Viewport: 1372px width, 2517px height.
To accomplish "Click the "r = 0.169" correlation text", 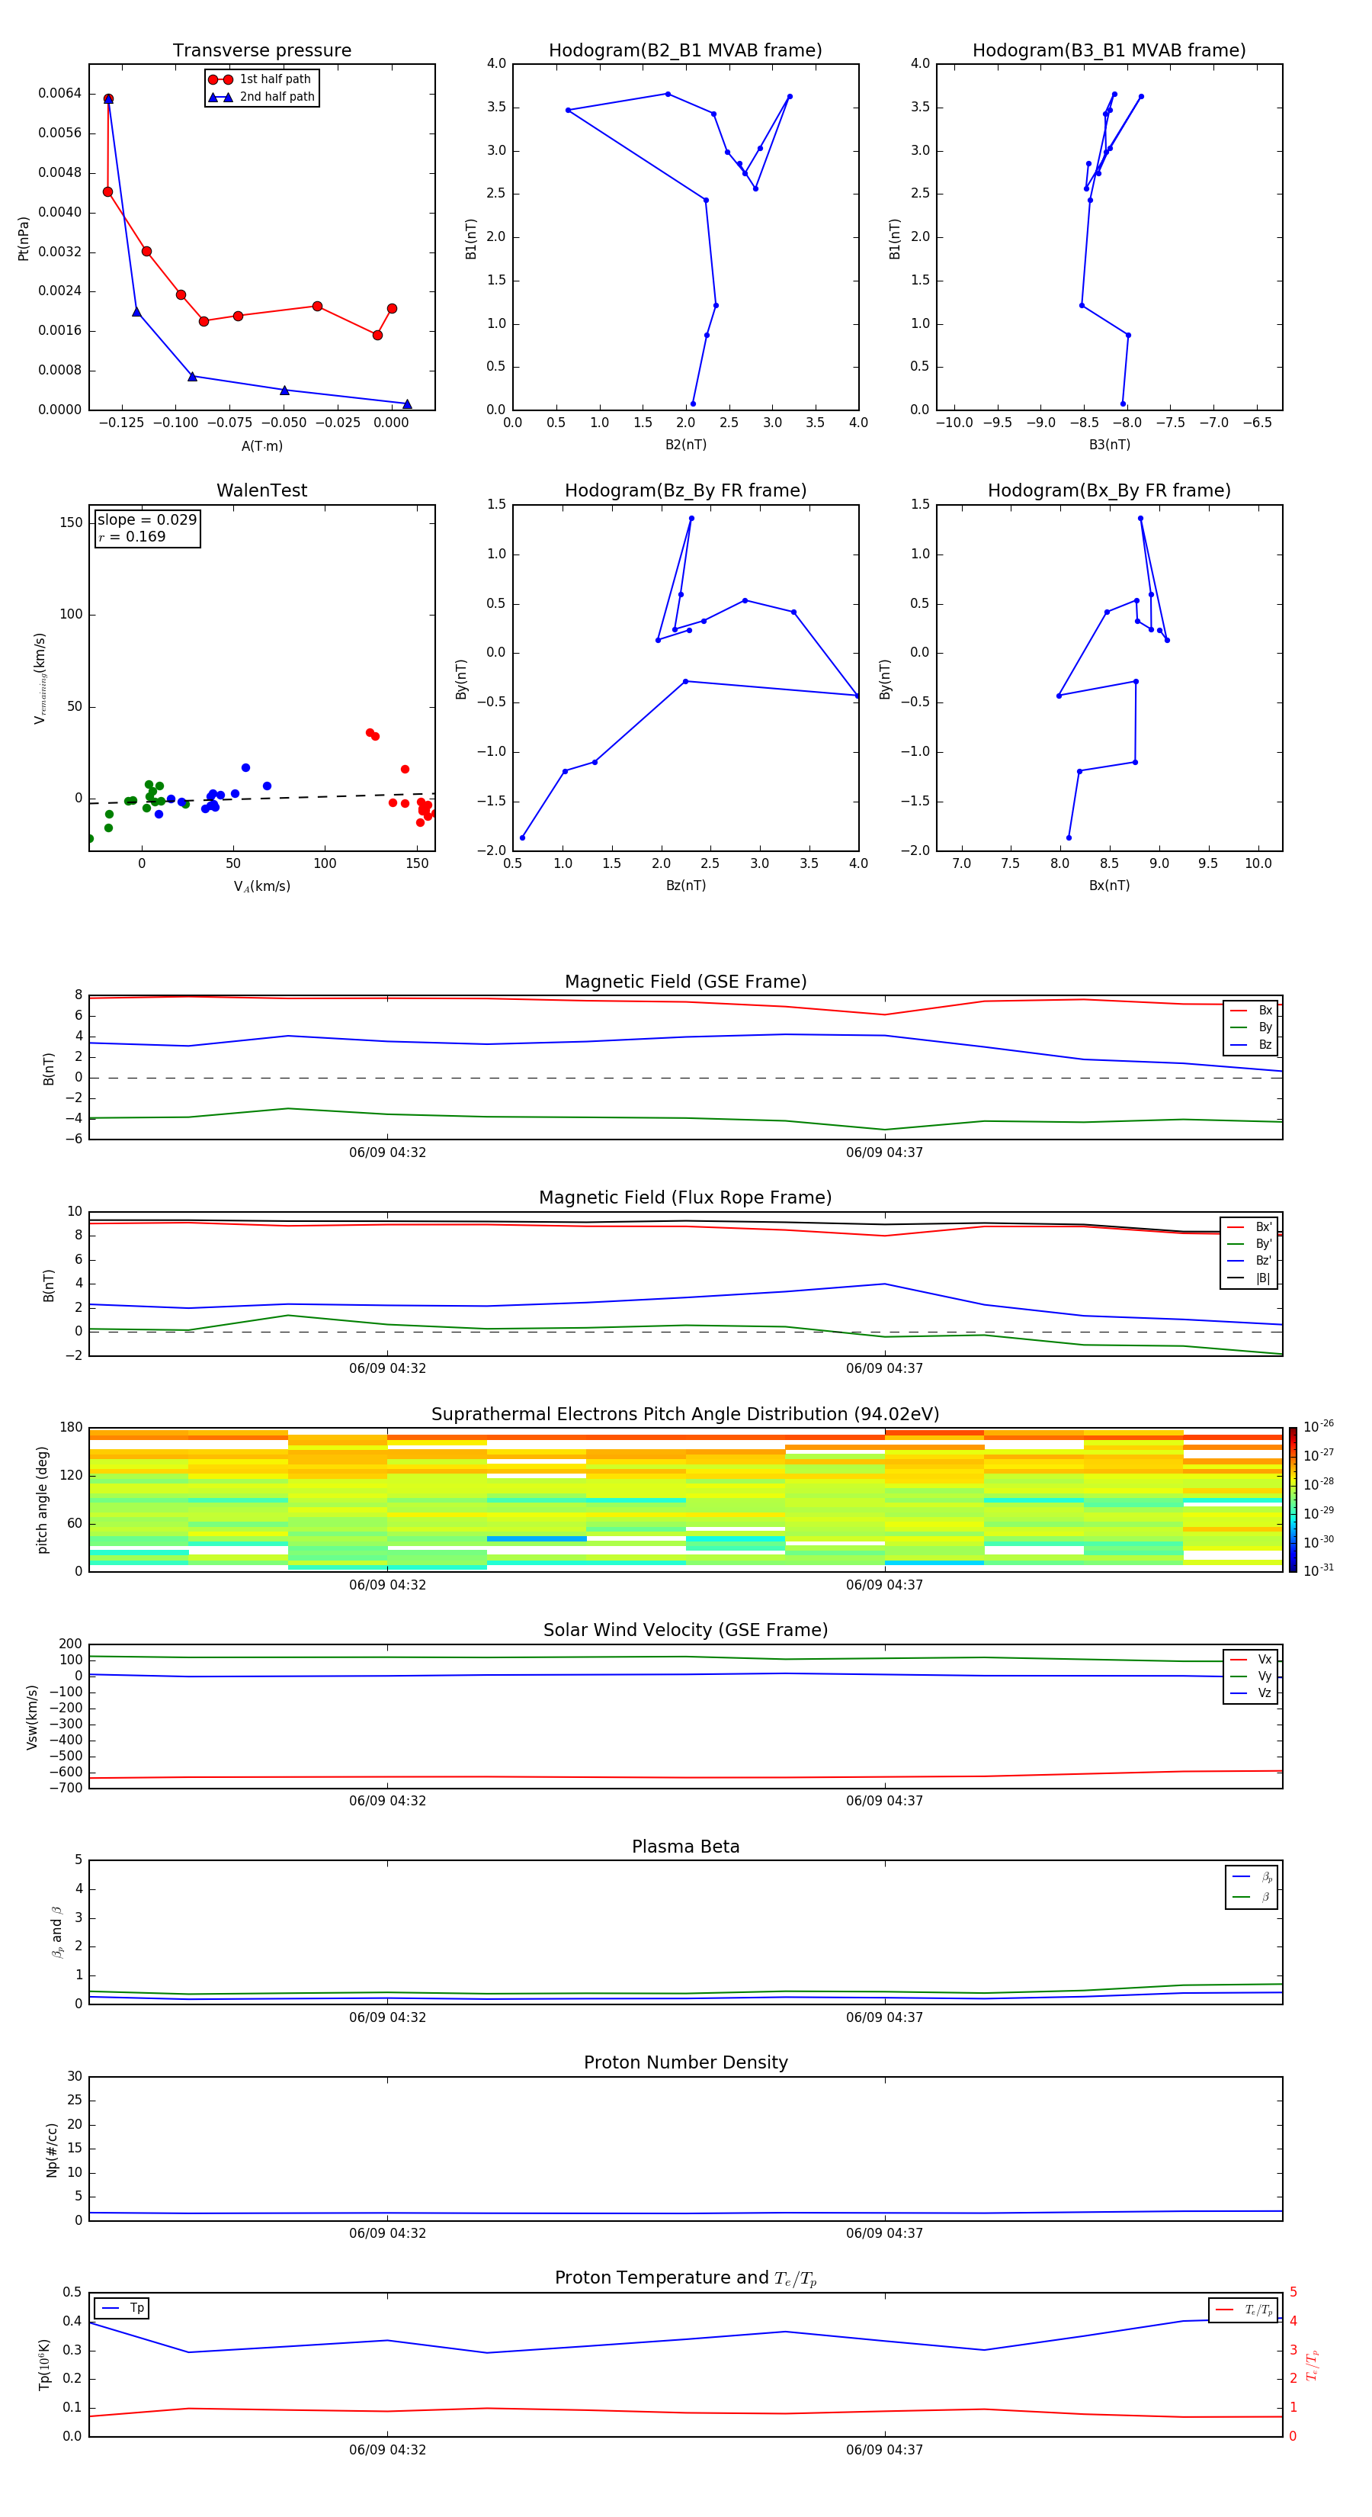I will [x=132, y=536].
